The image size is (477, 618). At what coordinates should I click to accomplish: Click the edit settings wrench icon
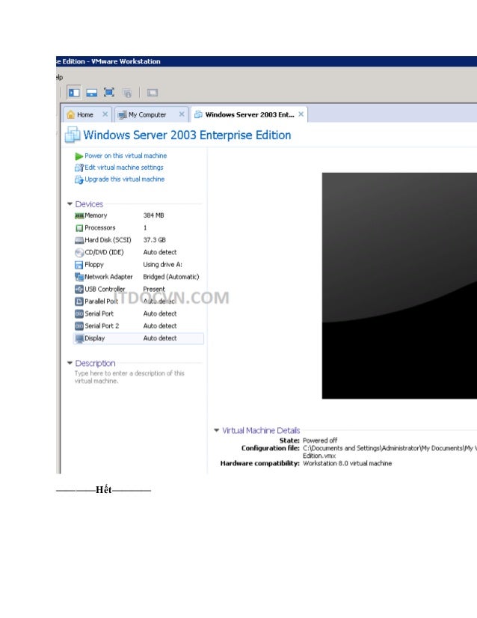pos(79,168)
